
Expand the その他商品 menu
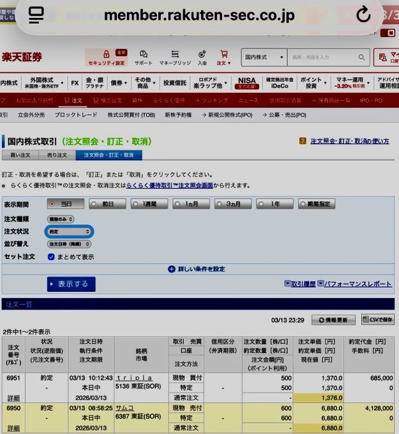point(145,83)
